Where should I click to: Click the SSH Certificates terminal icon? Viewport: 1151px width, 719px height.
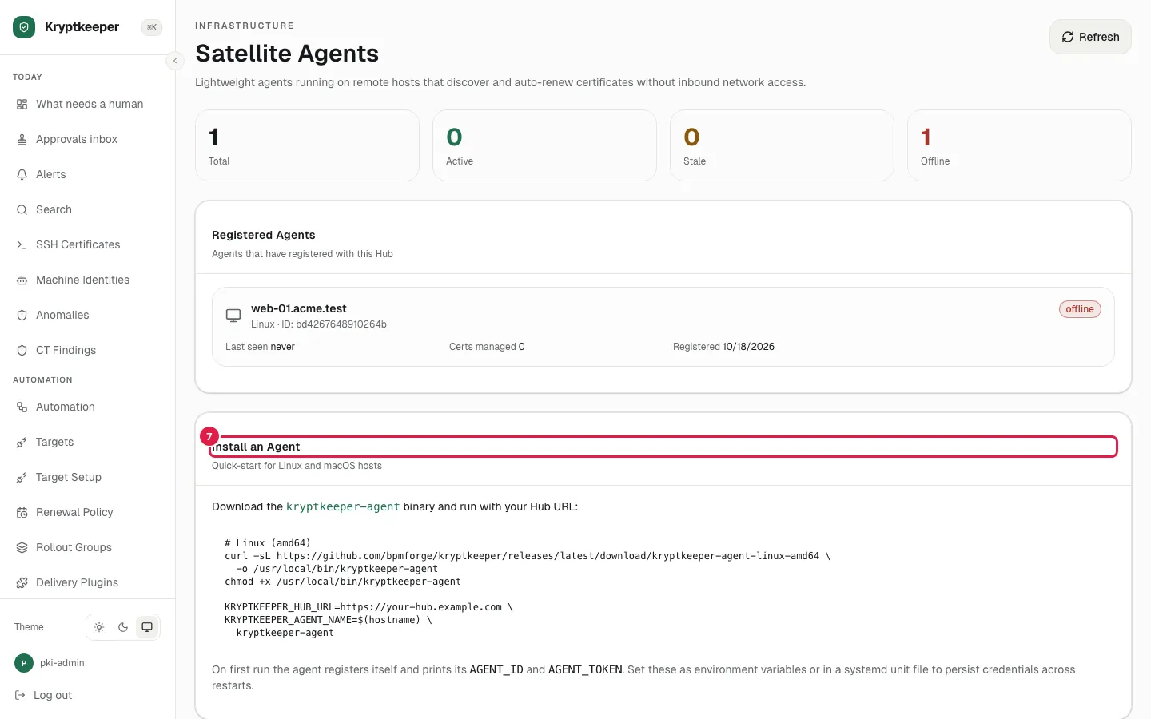[x=22, y=244]
